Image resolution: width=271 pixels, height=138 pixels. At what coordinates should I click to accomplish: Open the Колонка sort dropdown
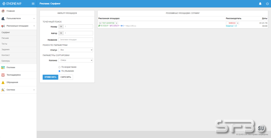point(75,60)
